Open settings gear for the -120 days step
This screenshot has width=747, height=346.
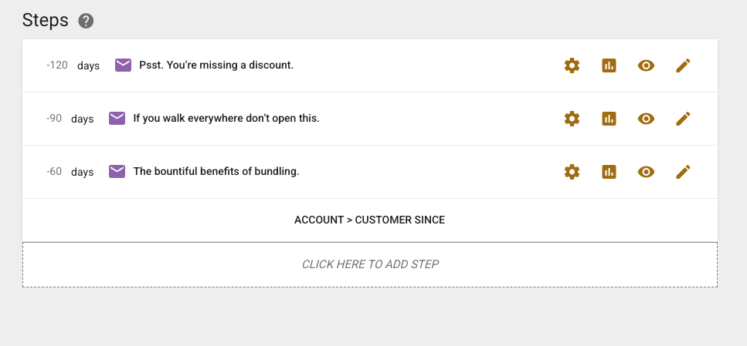[572, 66]
